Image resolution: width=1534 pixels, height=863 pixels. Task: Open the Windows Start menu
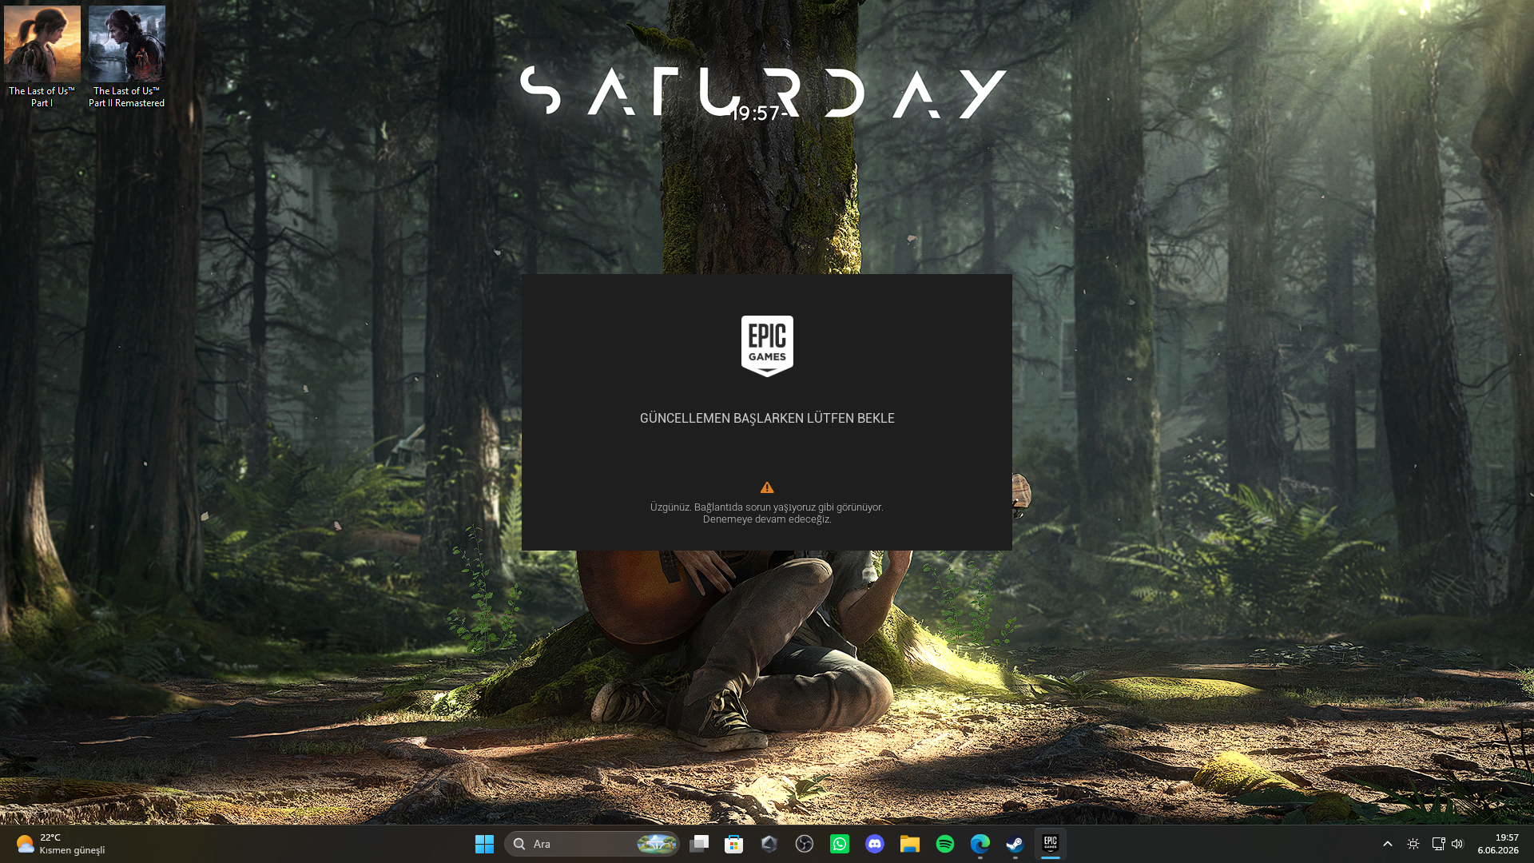(x=484, y=844)
